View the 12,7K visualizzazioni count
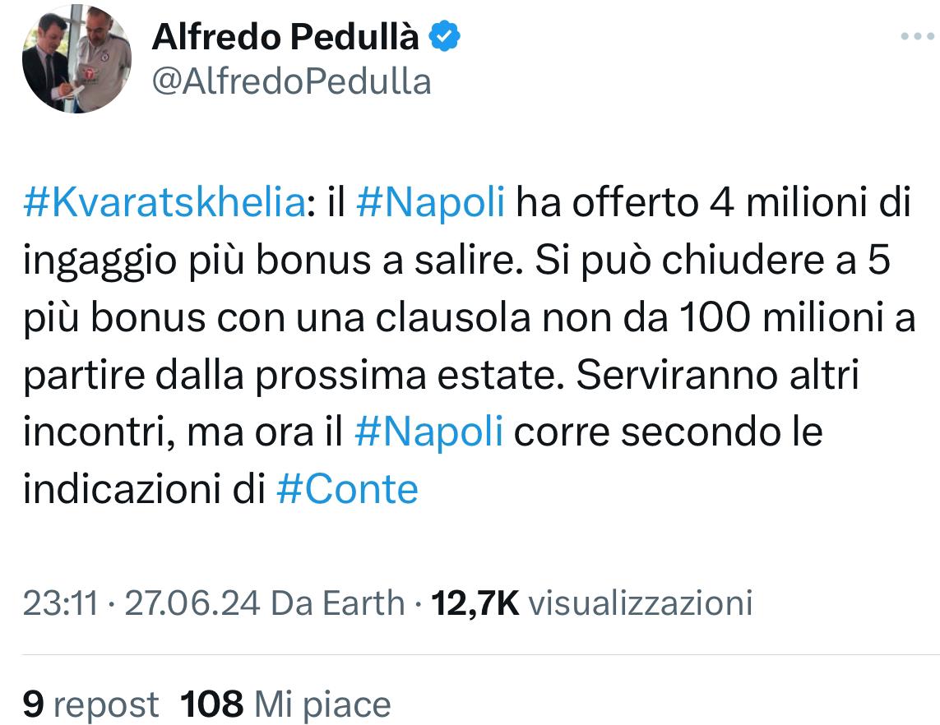Image resolution: width=940 pixels, height=725 pixels. pos(590,603)
